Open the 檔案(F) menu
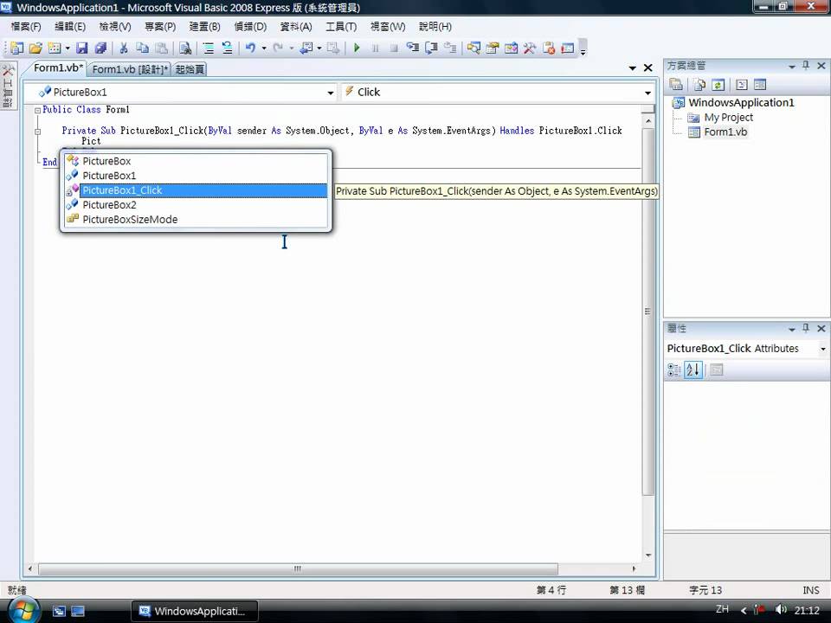 (26, 27)
